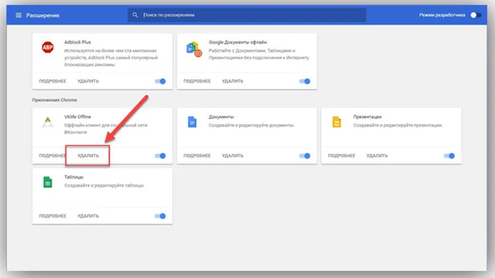
Task: Disable the Adblock Plus extension toggle
Action: 160,81
